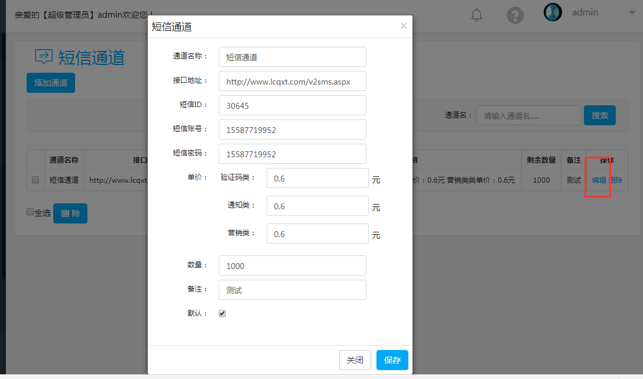Focus the 通道名称 input field
The image size is (643, 379).
coord(292,57)
